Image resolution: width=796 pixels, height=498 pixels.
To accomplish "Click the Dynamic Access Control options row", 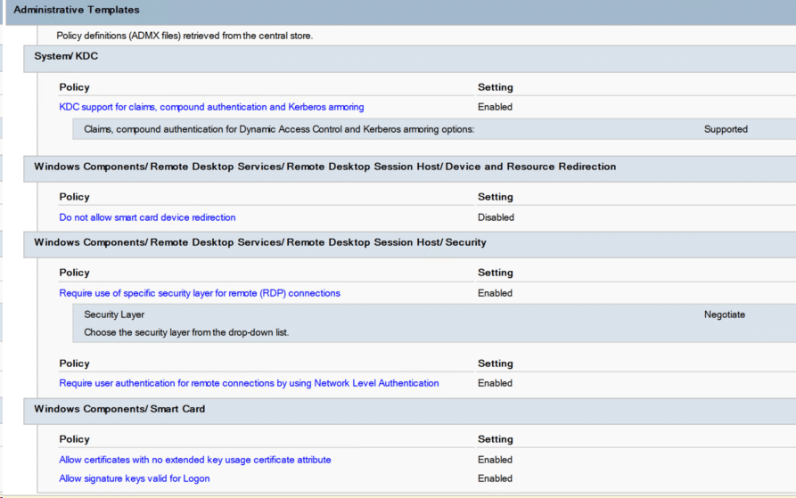I will coord(279,129).
